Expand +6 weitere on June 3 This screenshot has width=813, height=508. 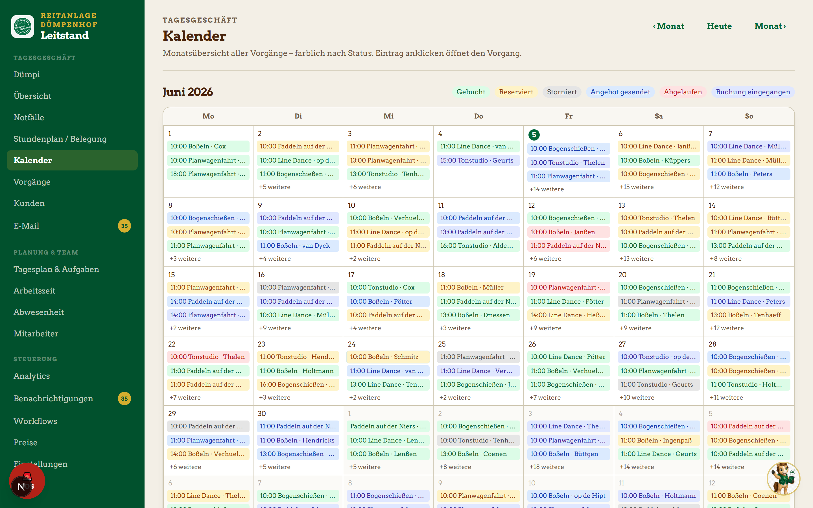365,187
